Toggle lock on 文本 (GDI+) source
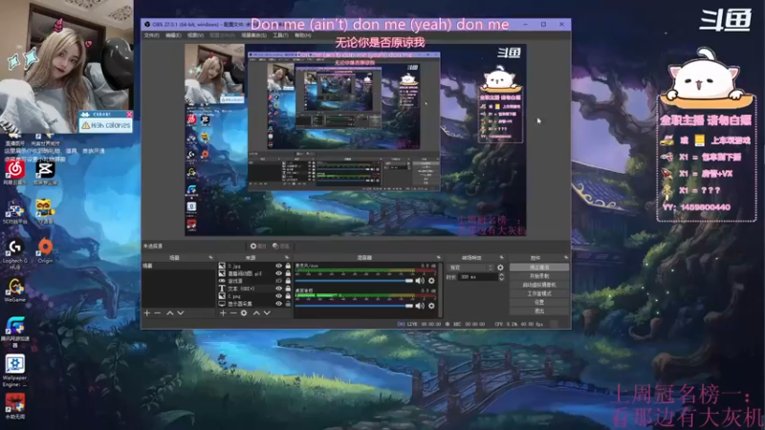Viewport: 765px width, 430px height. pos(288,289)
